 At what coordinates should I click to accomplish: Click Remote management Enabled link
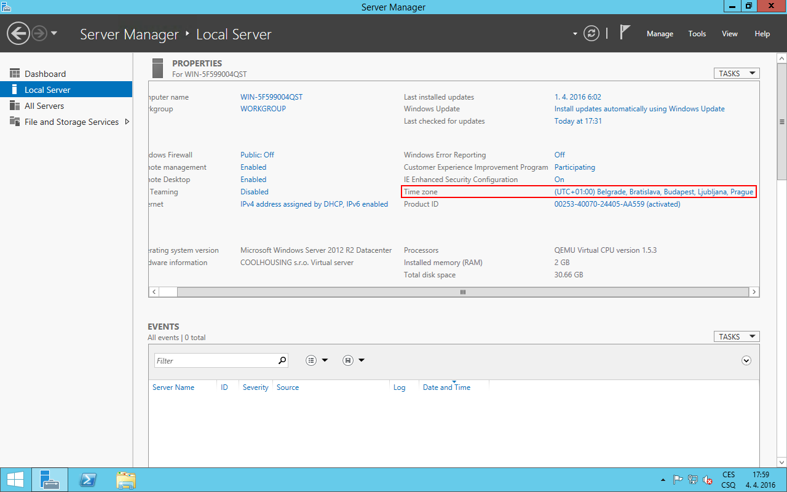(253, 167)
